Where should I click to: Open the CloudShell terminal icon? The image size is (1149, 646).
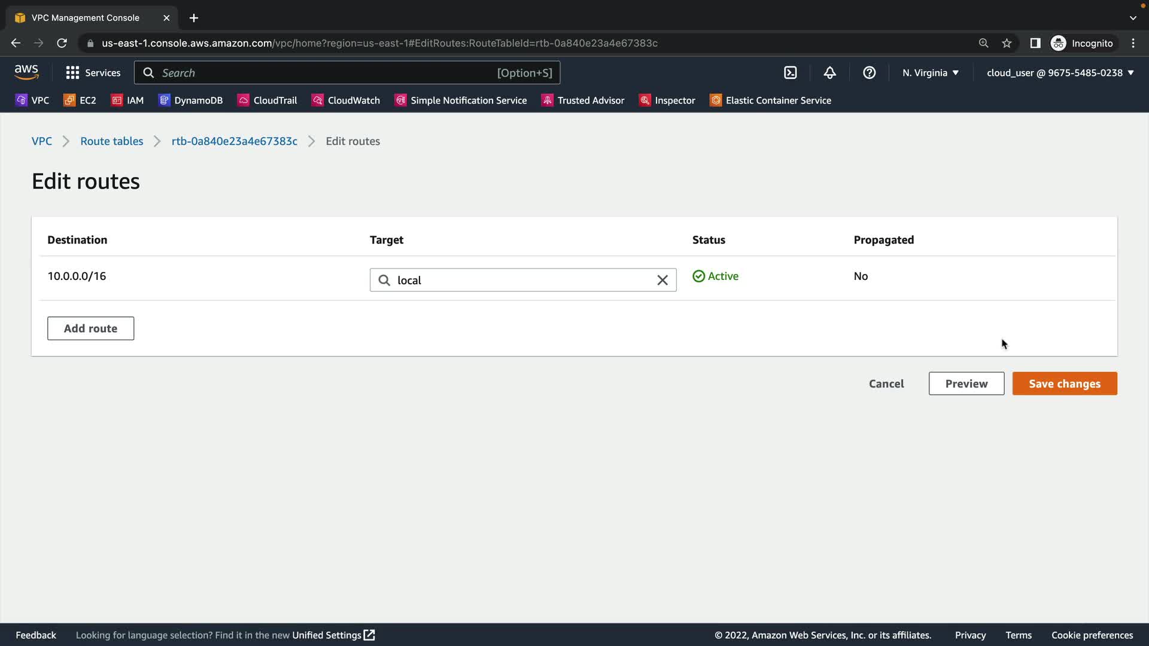[x=791, y=73]
